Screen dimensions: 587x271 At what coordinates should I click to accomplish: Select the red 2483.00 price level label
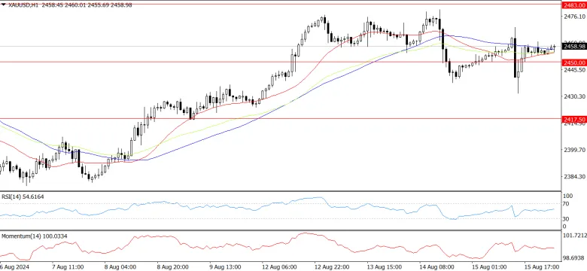tap(574, 5)
